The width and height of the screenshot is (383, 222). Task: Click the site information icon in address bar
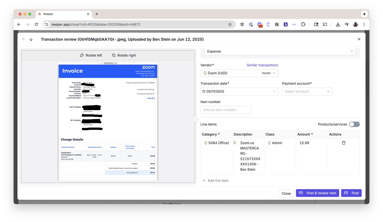[x=47, y=24]
